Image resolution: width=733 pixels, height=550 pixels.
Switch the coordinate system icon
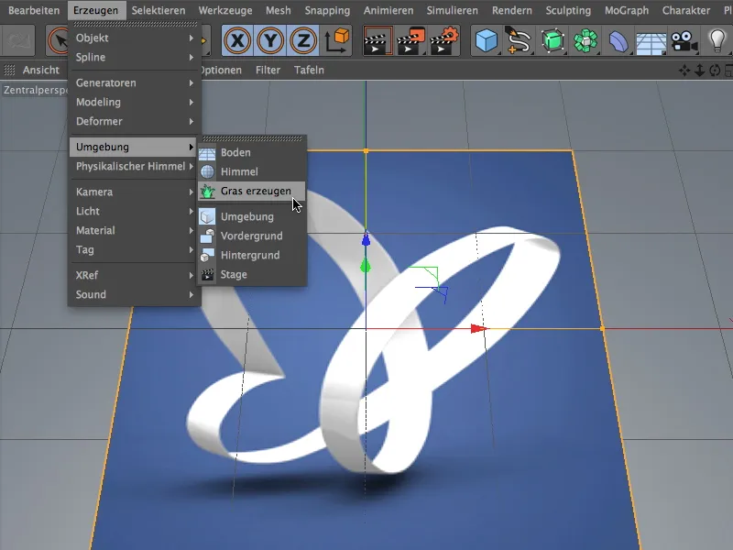pos(336,40)
